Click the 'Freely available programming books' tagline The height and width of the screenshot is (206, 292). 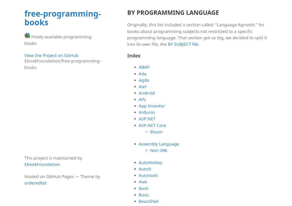[58, 40]
